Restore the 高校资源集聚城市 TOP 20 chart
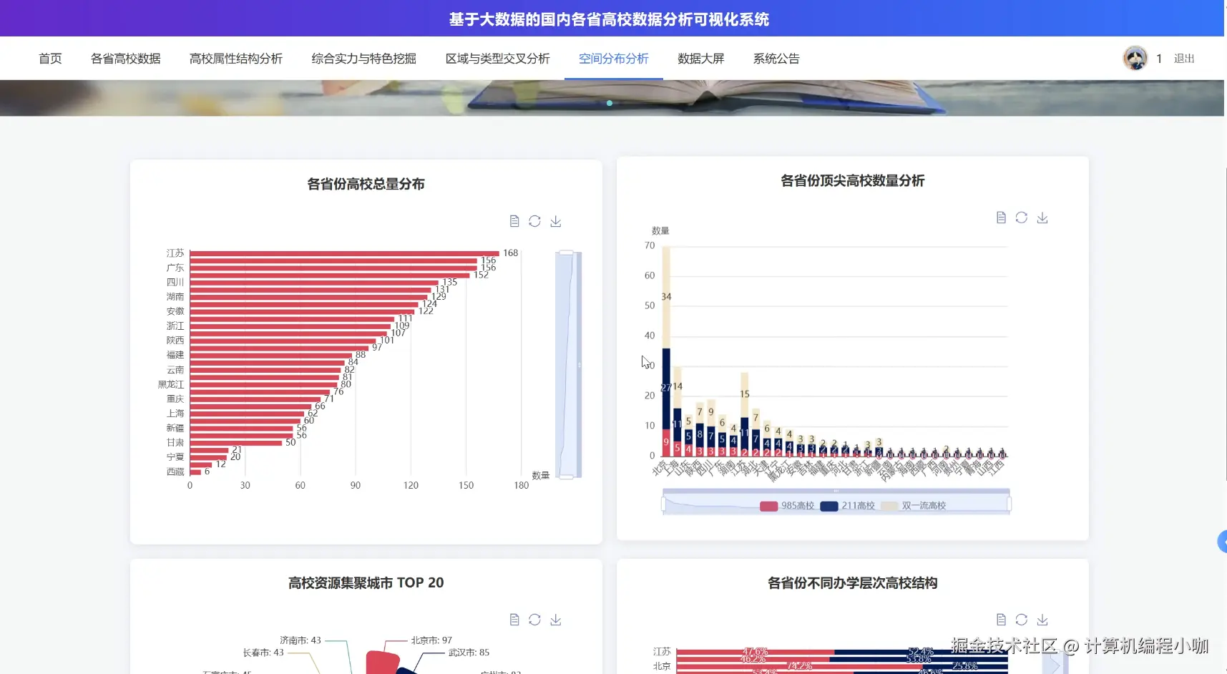Viewport: 1227px width, 674px height. click(x=535, y=619)
